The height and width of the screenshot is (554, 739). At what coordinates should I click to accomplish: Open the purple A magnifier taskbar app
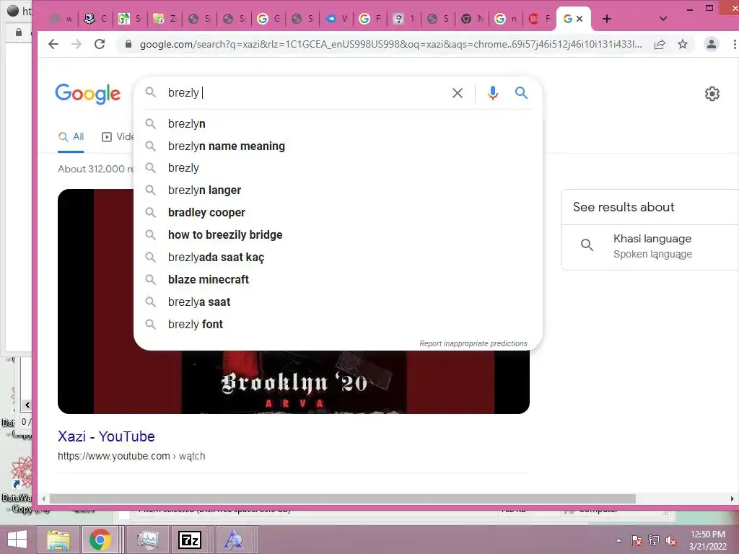pyautogui.click(x=233, y=540)
